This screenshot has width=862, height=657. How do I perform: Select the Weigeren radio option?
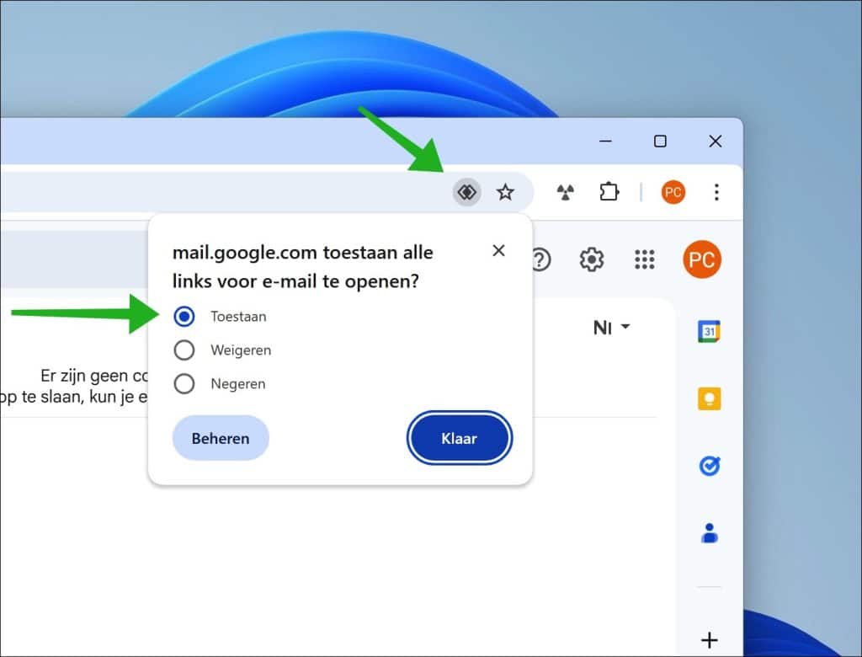click(x=184, y=350)
